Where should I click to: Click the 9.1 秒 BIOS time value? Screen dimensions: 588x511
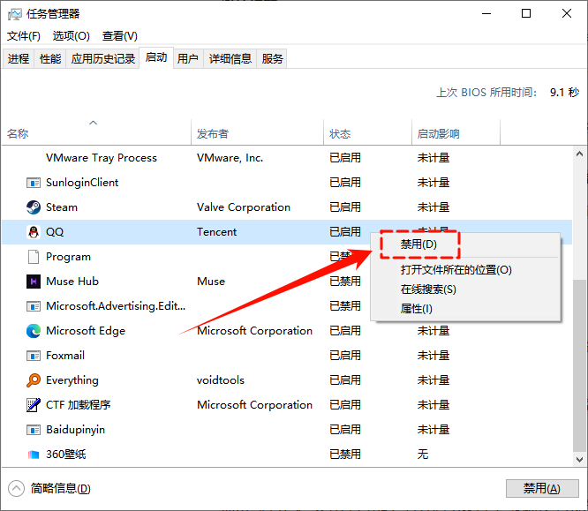[x=564, y=93]
